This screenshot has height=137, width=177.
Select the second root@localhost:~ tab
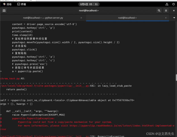click(128, 18)
